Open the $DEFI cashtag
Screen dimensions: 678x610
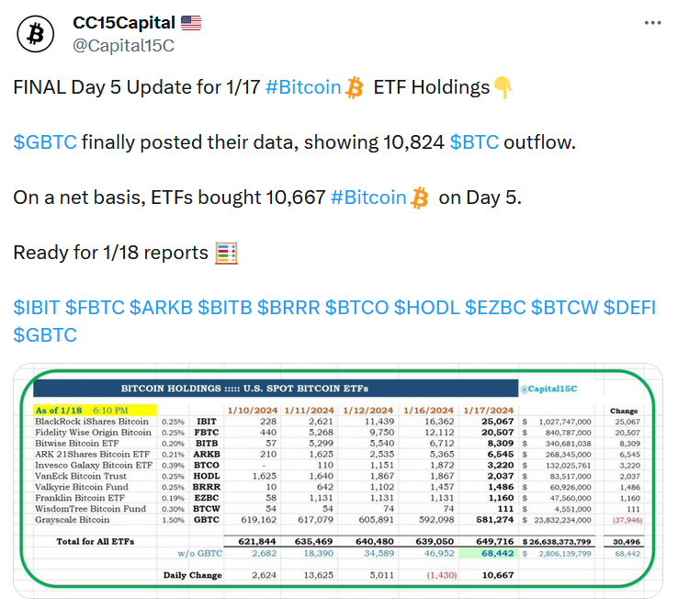coord(629,308)
